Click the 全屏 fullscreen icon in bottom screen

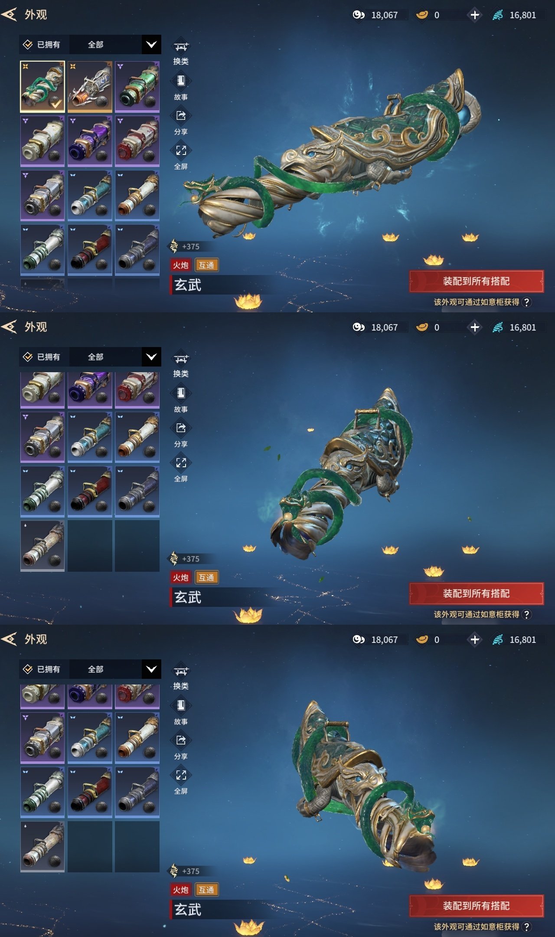coord(181,775)
